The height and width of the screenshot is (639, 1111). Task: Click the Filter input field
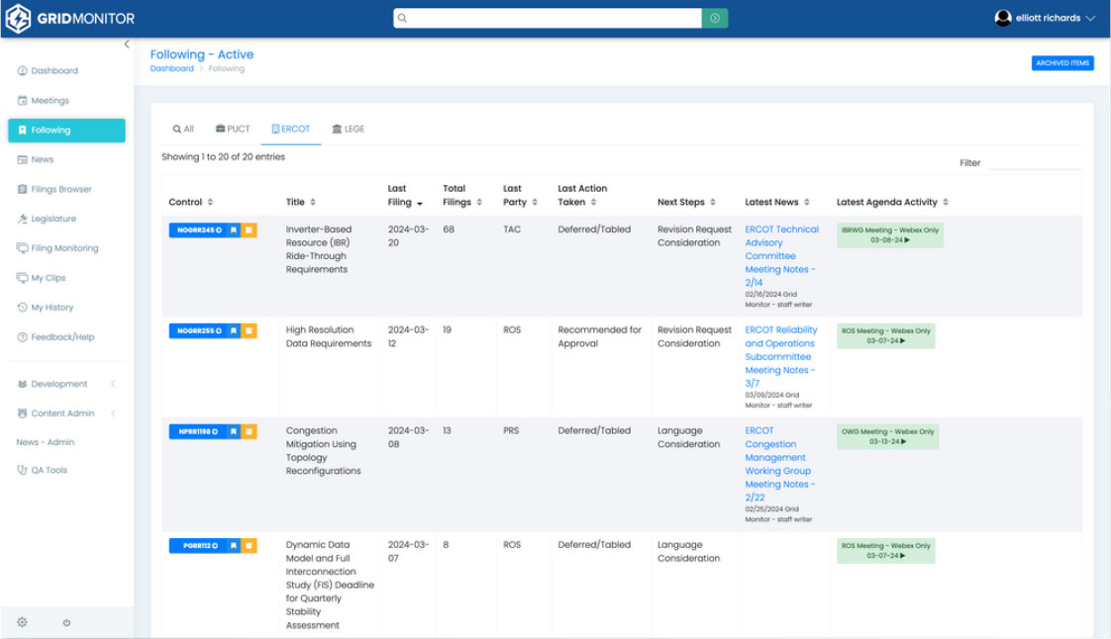click(x=1034, y=162)
